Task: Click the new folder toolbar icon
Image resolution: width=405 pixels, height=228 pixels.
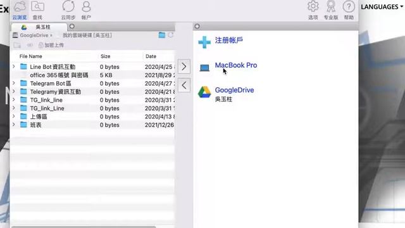Action: pos(17,45)
